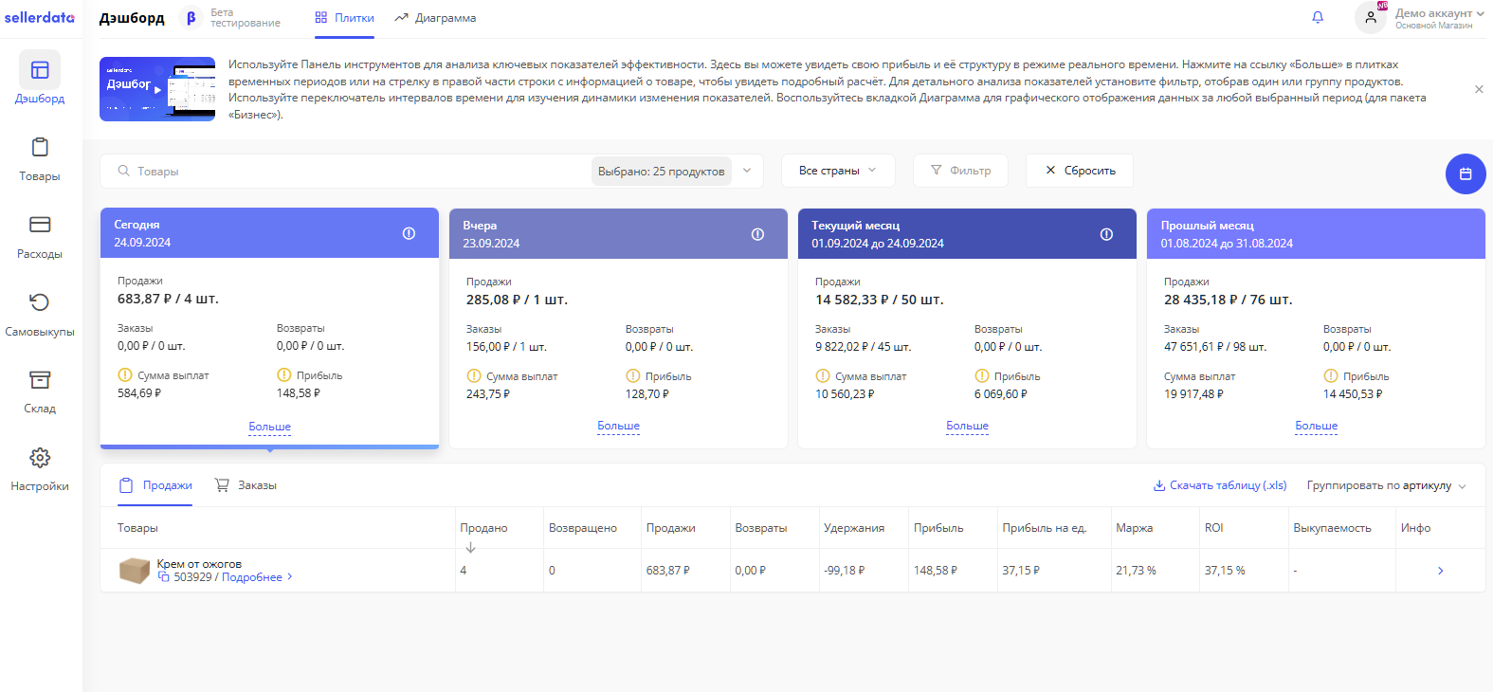Go to Самовыкупы in sidebar
1493x692 pixels.
(40, 314)
